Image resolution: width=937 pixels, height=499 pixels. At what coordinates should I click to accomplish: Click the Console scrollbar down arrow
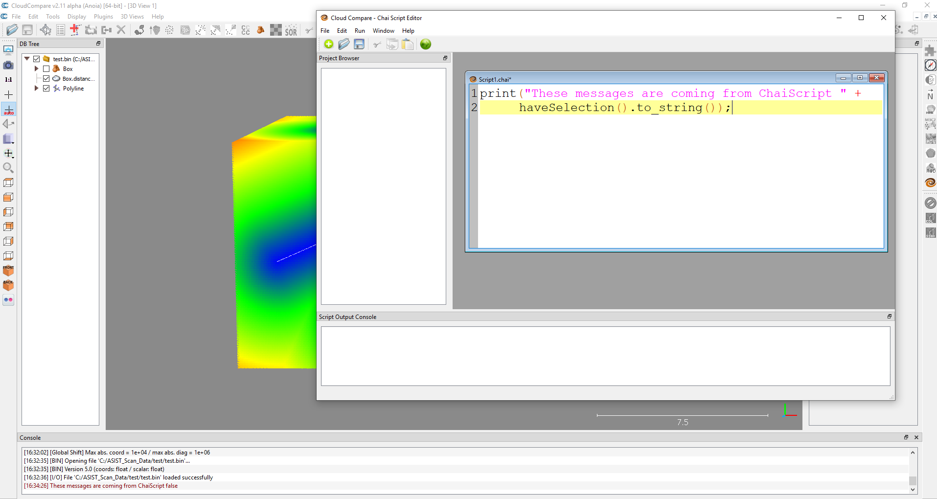(913, 489)
